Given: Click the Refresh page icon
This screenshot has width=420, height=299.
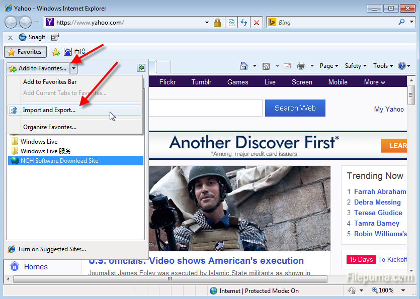Looking at the screenshot, I should pyautogui.click(x=244, y=23).
